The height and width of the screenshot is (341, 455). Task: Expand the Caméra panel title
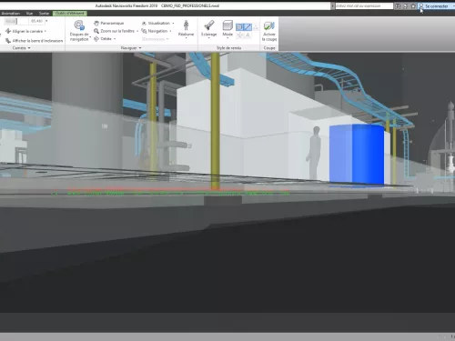point(21,48)
